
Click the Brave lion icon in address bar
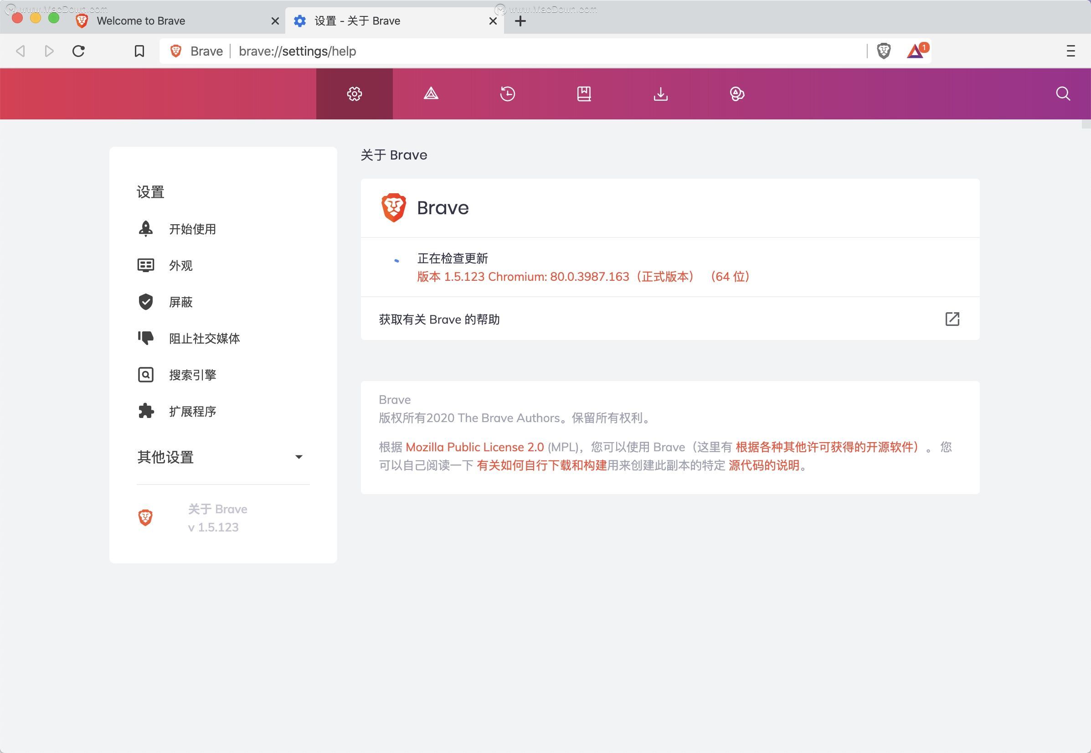[x=175, y=51]
